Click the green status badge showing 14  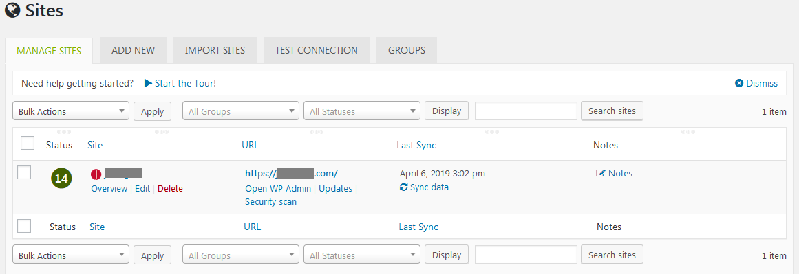coord(61,179)
